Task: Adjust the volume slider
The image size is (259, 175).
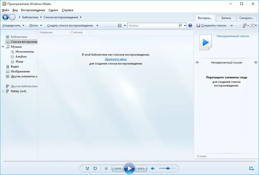Action: [x=167, y=168]
